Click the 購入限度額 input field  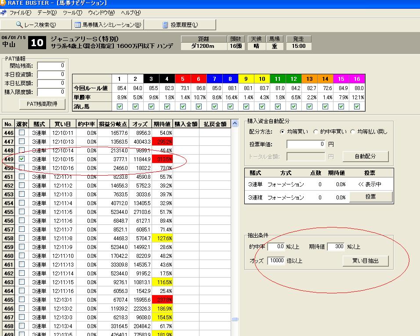coord(51,92)
